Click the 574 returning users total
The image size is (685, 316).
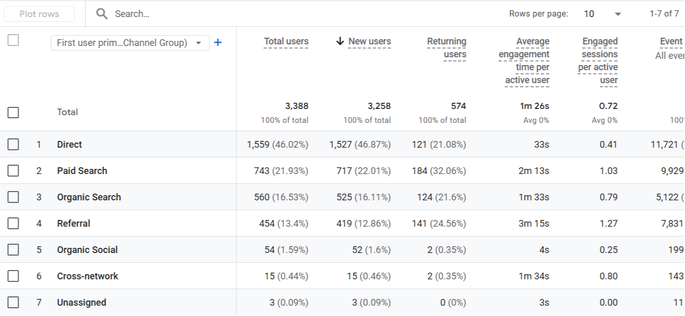(x=458, y=106)
